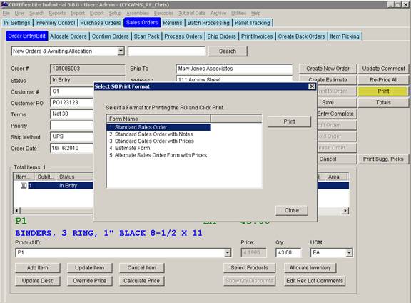This screenshot has height=303, width=411.
Task: Click Update Comment button
Action: click(x=383, y=69)
